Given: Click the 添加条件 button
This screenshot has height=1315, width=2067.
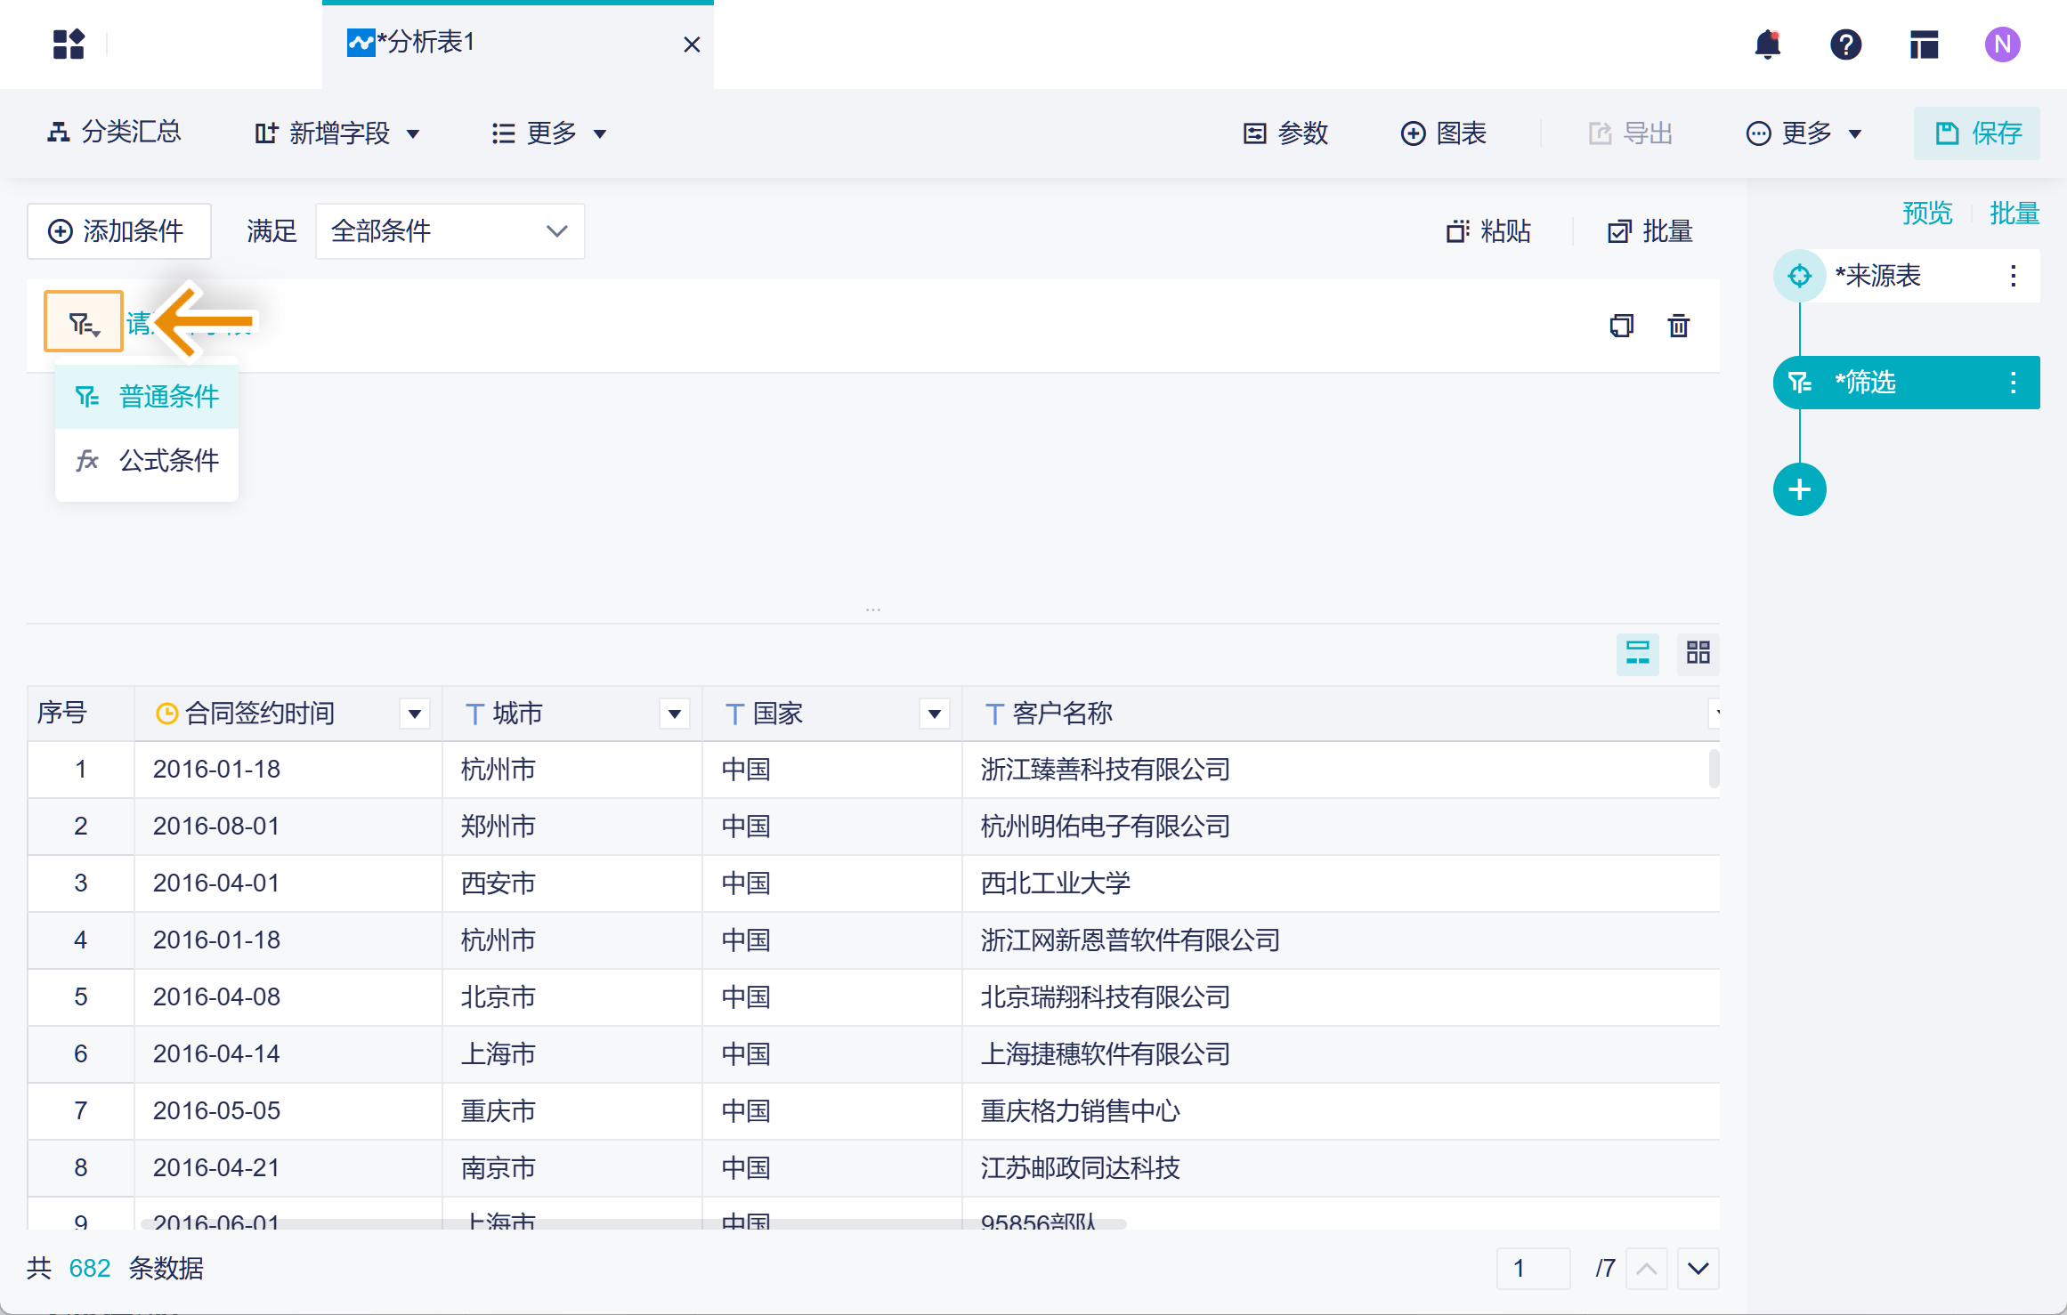Looking at the screenshot, I should click(118, 231).
